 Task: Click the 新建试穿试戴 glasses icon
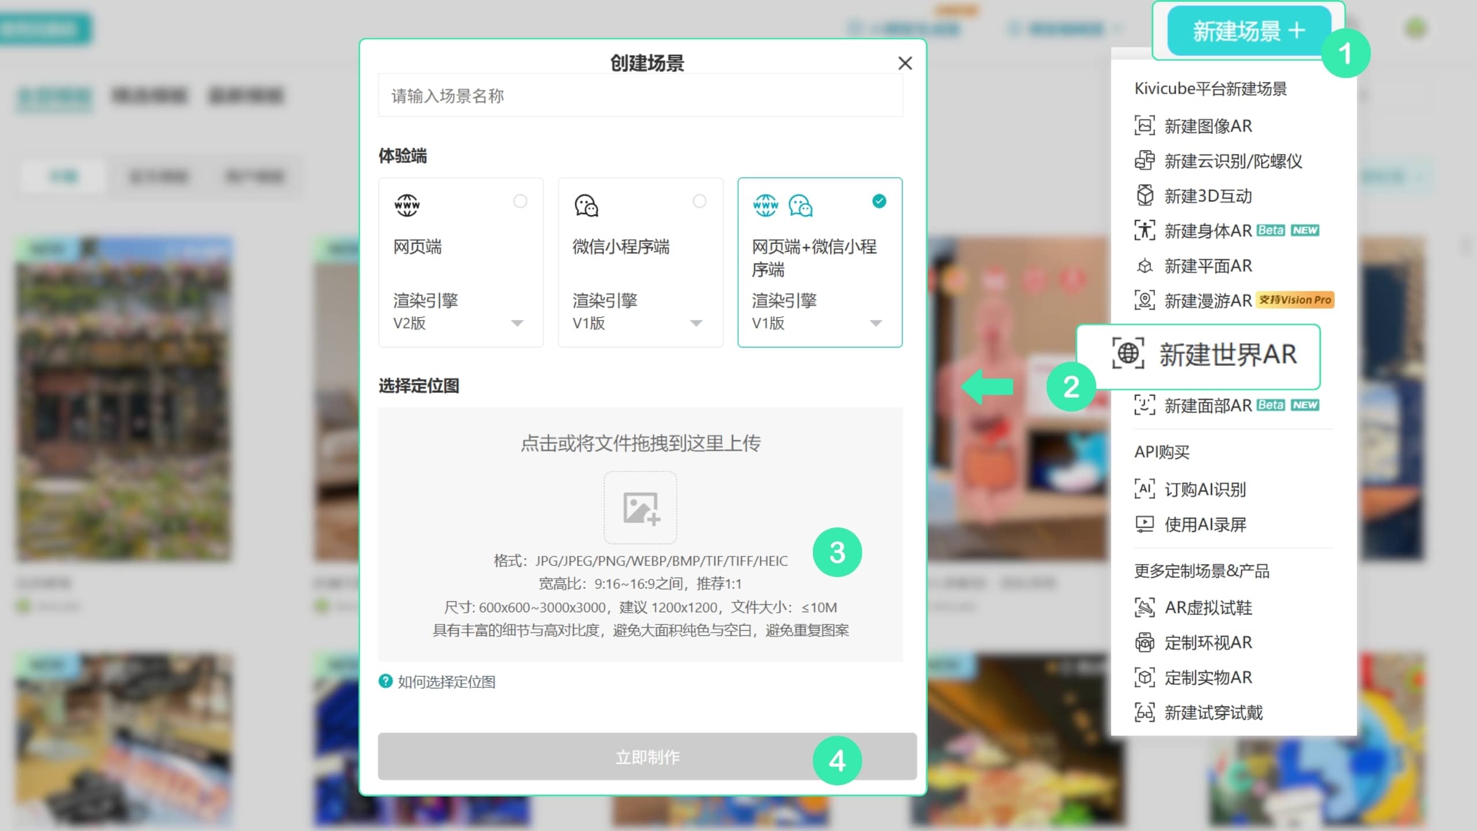tap(1145, 712)
